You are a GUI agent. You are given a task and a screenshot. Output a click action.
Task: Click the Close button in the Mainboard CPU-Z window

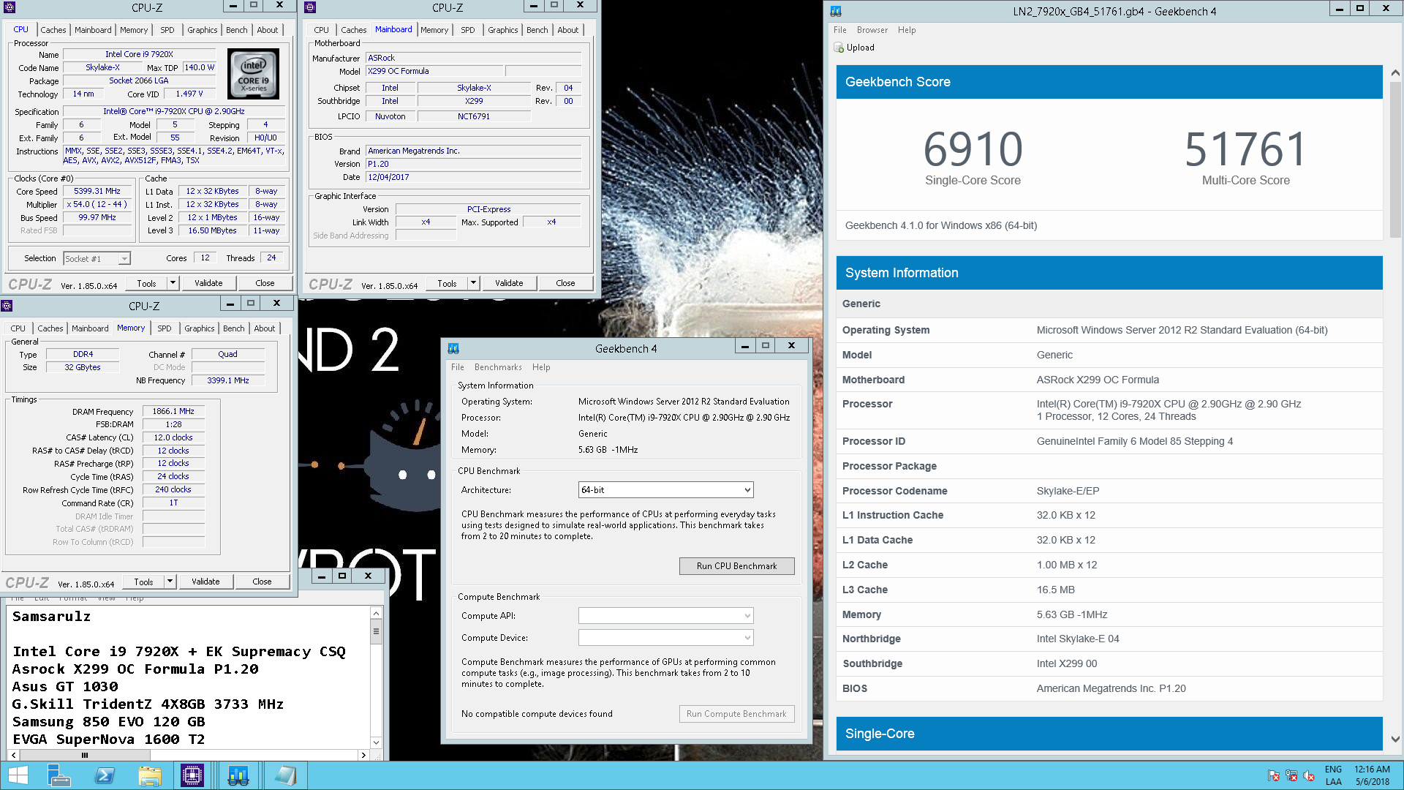coord(565,283)
